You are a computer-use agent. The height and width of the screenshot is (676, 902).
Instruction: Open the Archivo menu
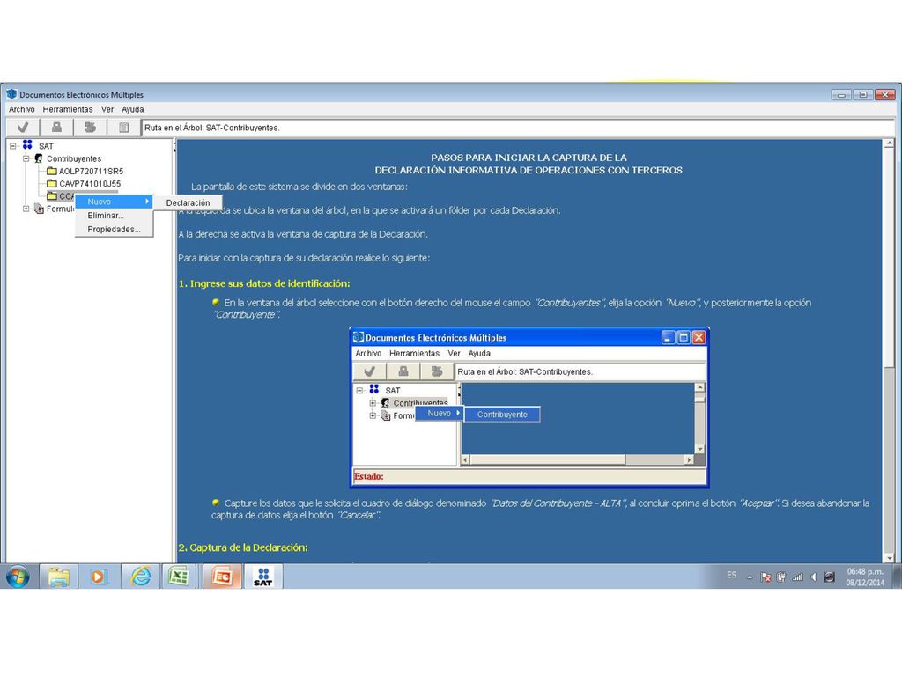tap(22, 109)
